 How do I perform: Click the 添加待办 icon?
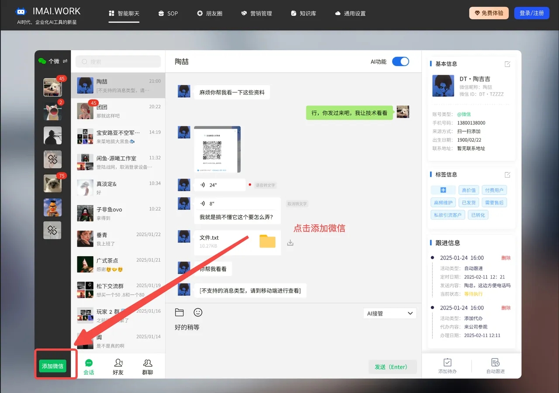pos(447,366)
